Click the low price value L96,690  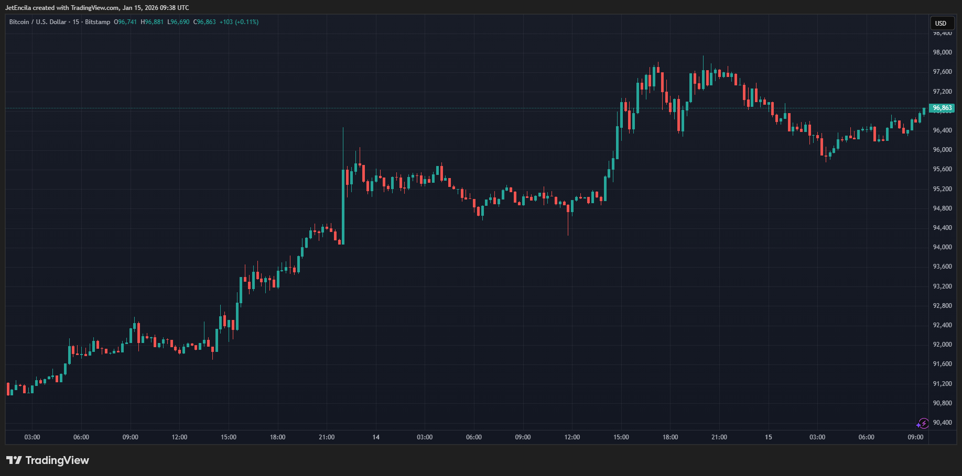point(178,22)
